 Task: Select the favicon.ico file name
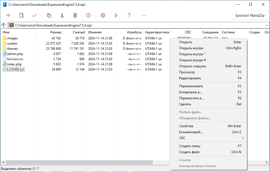(x=15, y=59)
